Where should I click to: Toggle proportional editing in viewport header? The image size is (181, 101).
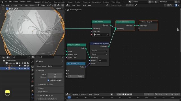(x=63, y=5)
